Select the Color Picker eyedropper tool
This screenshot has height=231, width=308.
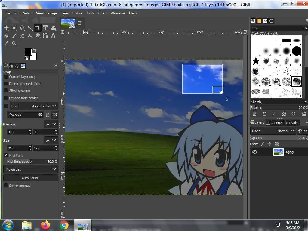tap(6, 43)
